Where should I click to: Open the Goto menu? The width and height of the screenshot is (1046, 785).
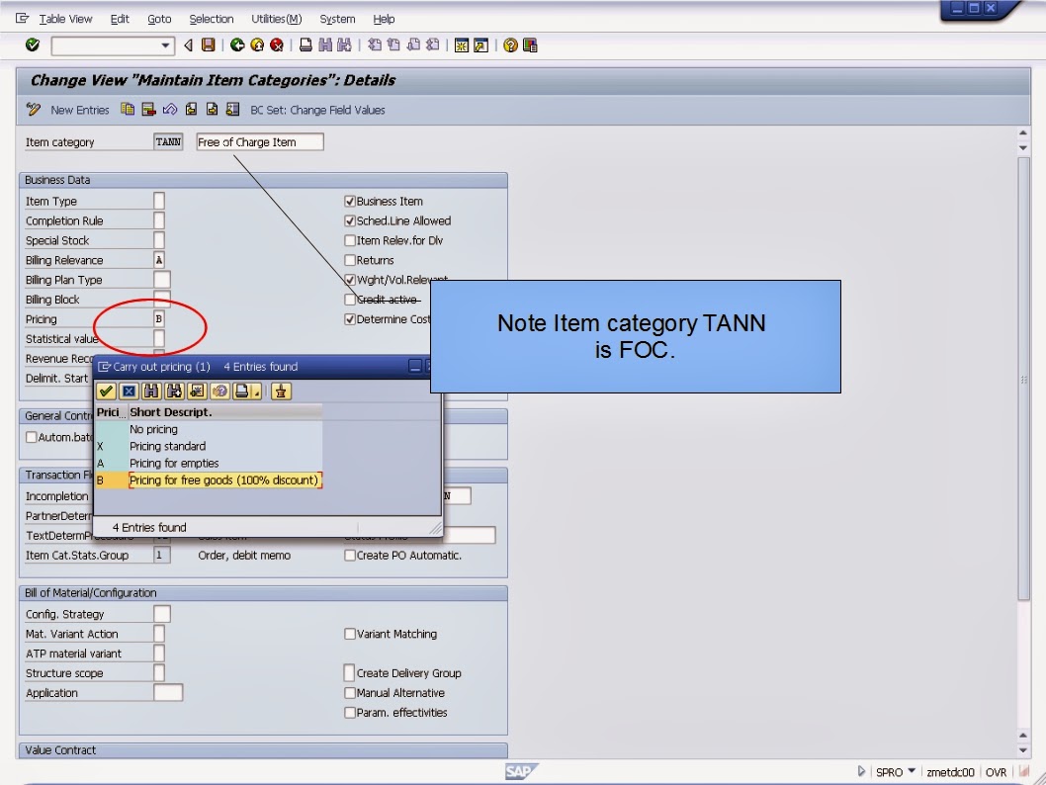(x=159, y=19)
